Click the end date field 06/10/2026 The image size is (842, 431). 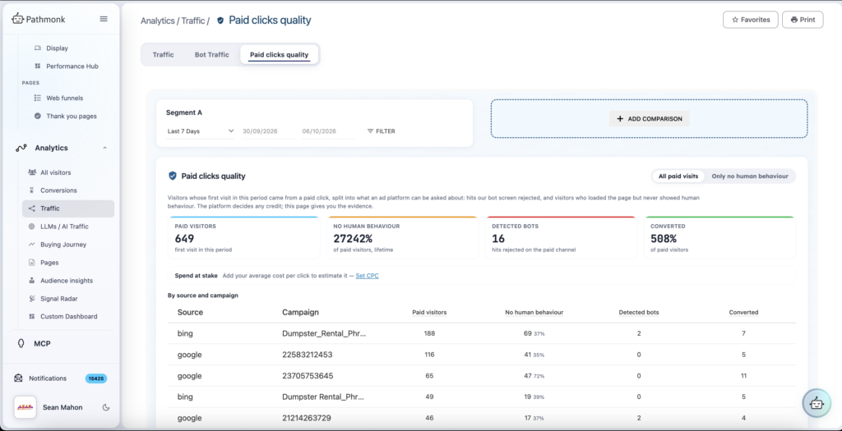tap(328, 131)
